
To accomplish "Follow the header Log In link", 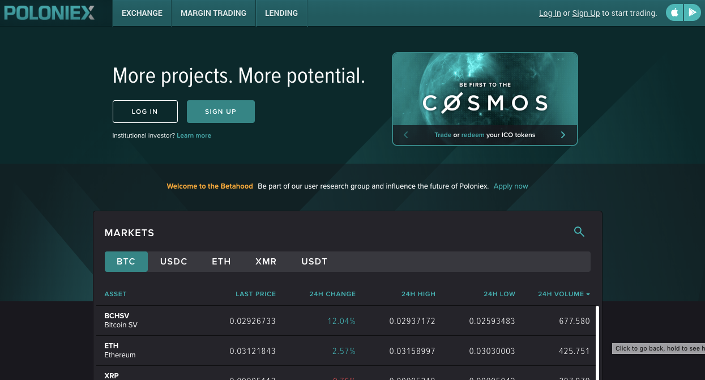I will click(x=550, y=13).
